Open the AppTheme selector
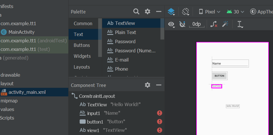 tap(261, 12)
